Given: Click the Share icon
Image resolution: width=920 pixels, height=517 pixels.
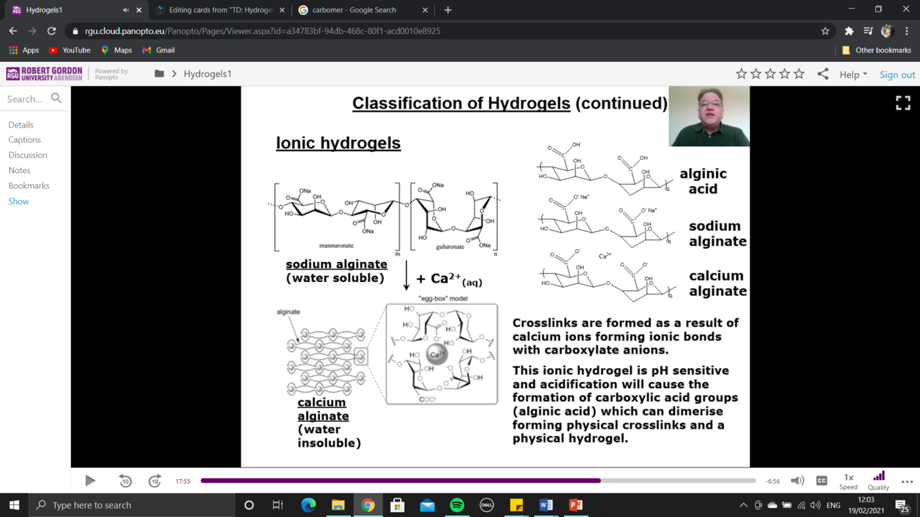Looking at the screenshot, I should 823,74.
